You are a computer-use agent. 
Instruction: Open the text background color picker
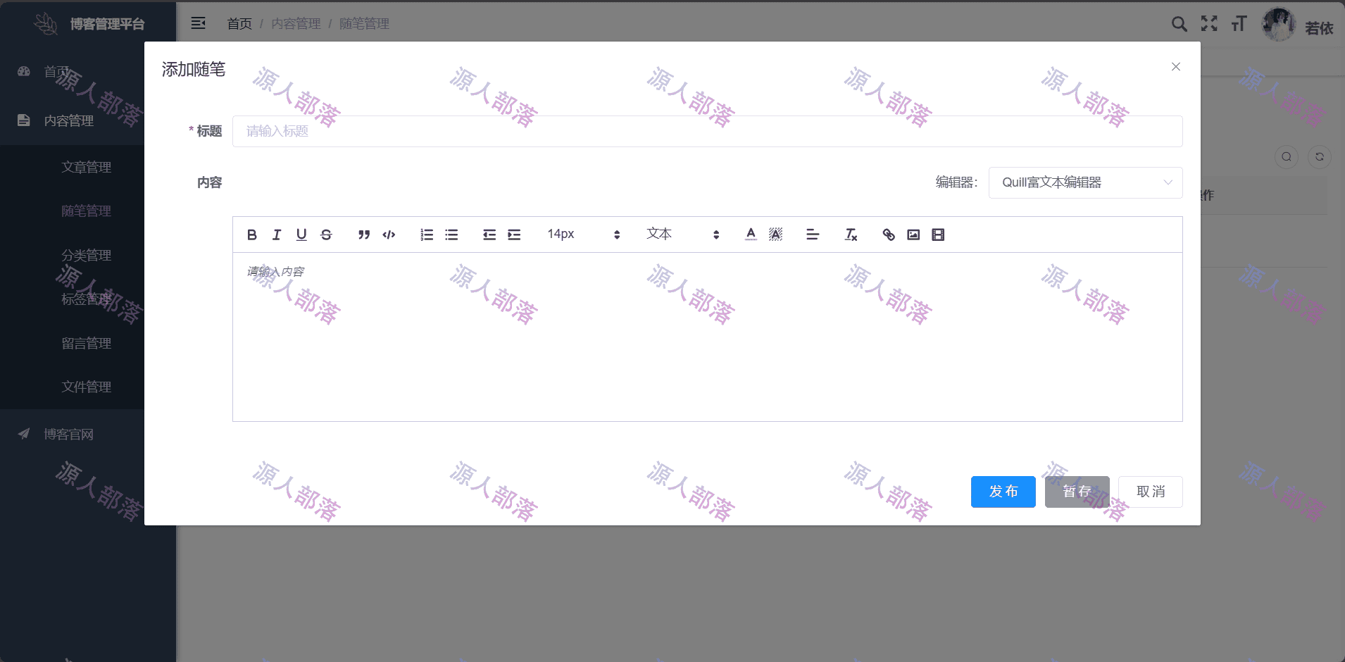[x=775, y=235]
